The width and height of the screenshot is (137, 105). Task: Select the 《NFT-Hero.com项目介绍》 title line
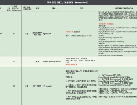click(x=110, y=75)
